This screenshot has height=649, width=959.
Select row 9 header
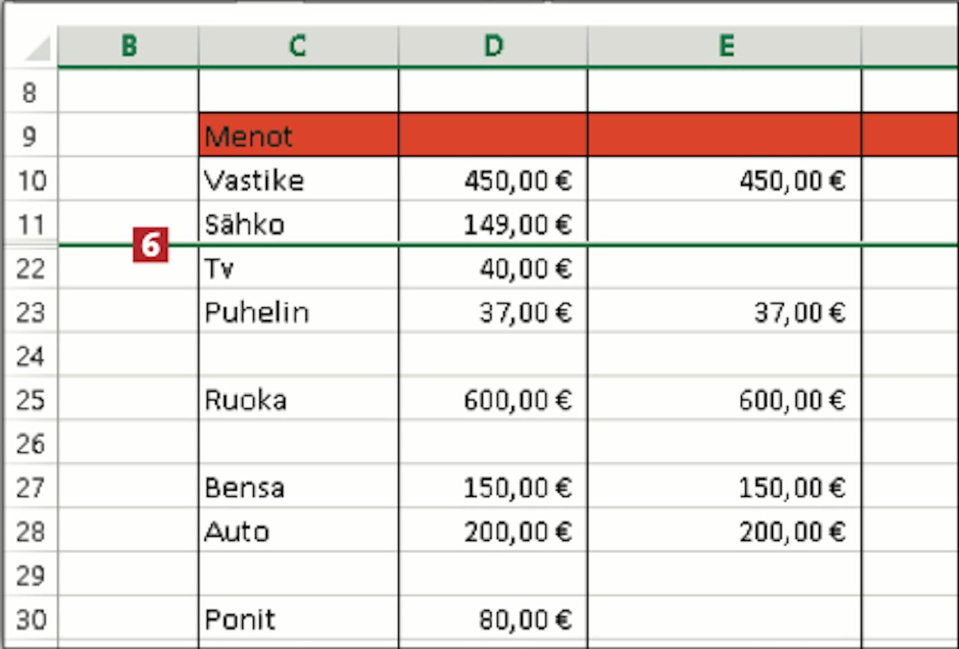pyautogui.click(x=29, y=136)
